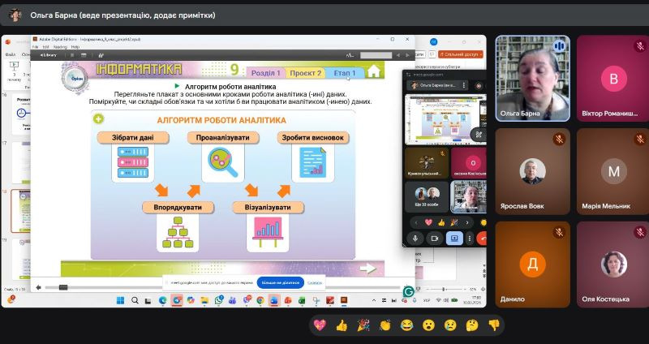This screenshot has width=649, height=344.
Task: Send the party popper reaction
Action: [x=363, y=325]
